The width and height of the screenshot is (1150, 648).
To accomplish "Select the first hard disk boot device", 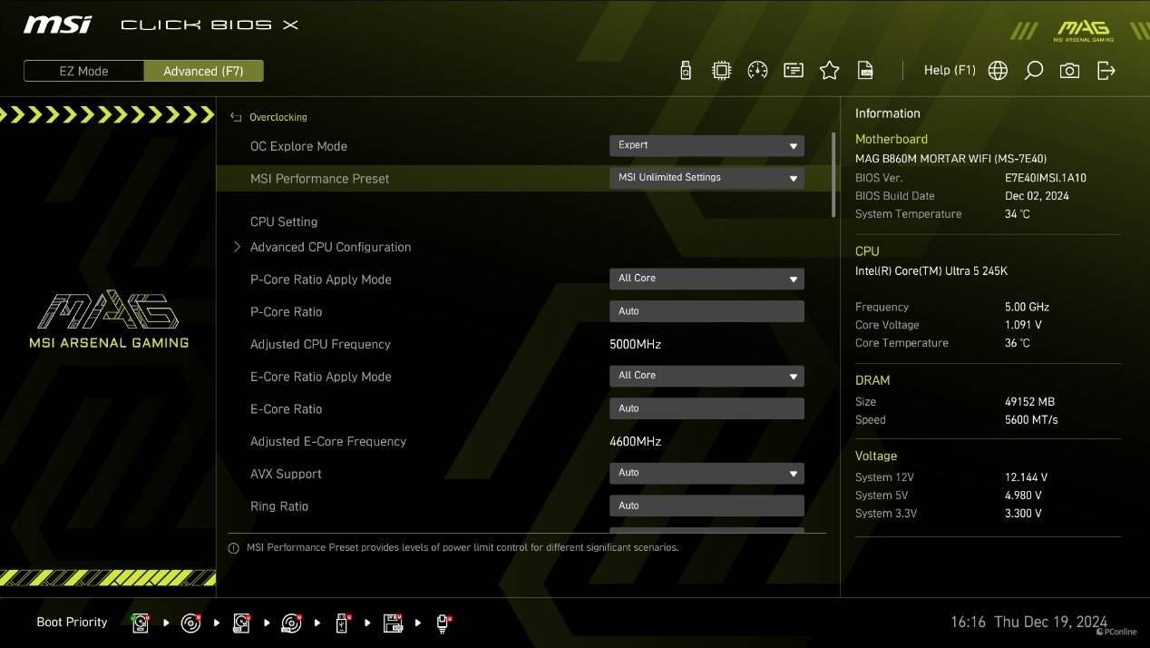I will [x=141, y=623].
